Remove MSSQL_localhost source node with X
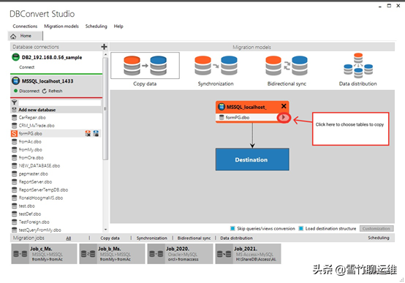 [284, 106]
